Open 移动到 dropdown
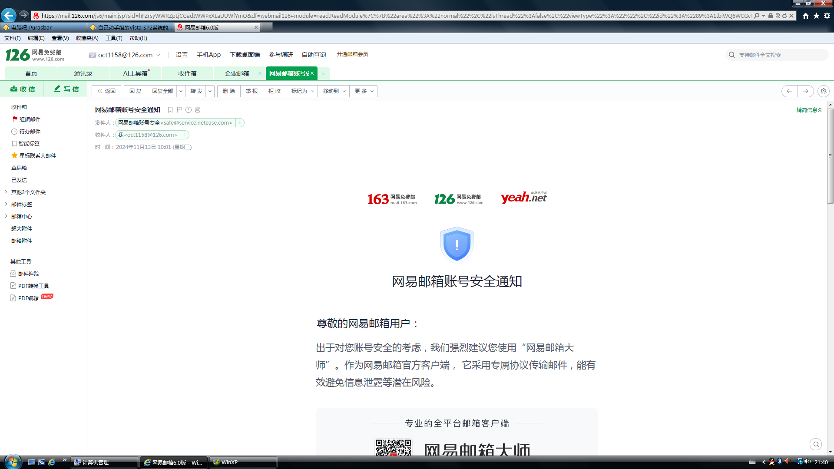This screenshot has width=834, height=469. (334, 91)
